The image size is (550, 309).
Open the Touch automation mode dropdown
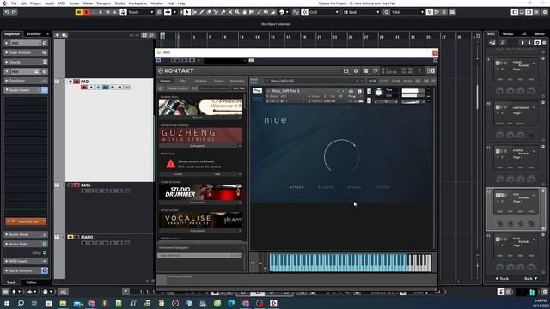pyautogui.click(x=141, y=12)
